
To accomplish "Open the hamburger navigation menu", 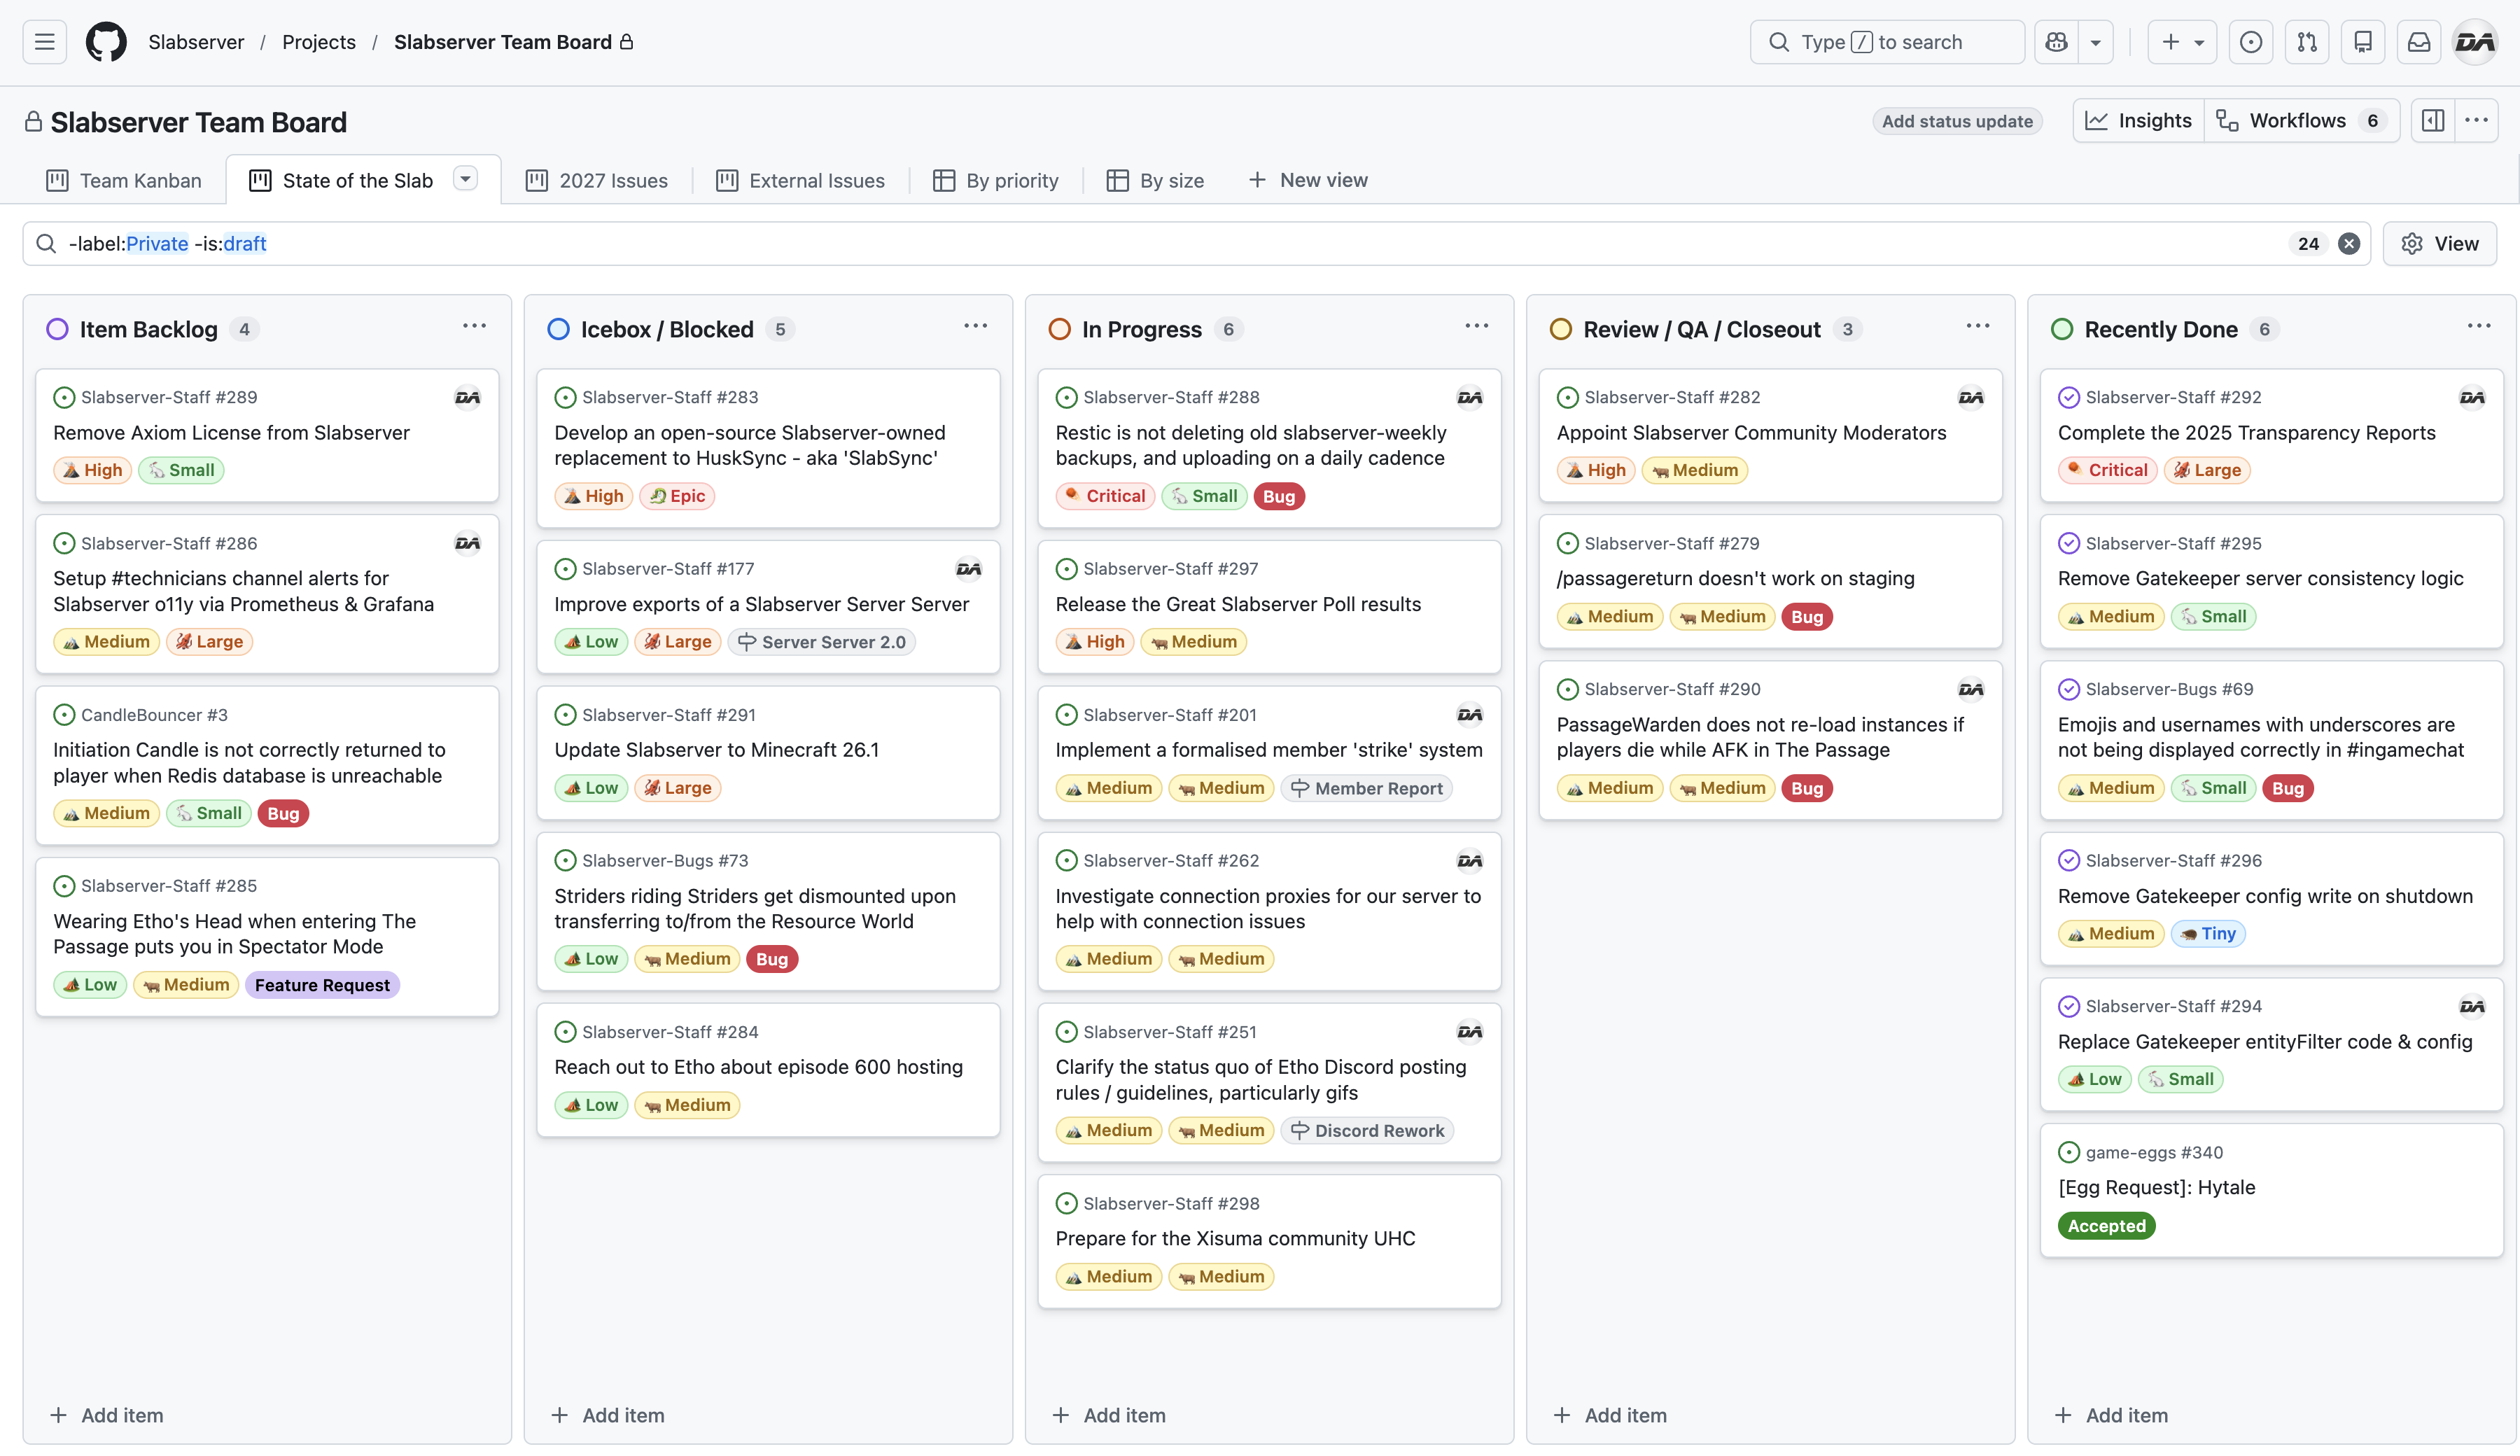I will pos(44,42).
